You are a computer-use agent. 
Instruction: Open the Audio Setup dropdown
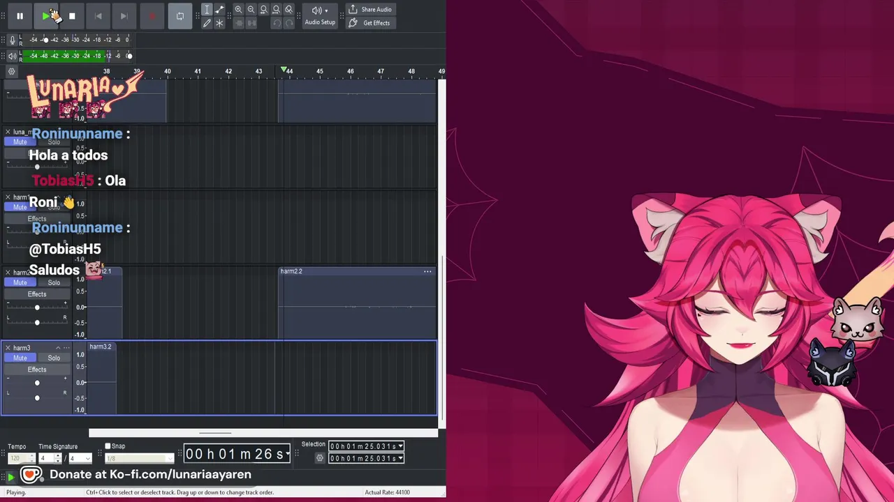coord(320,16)
